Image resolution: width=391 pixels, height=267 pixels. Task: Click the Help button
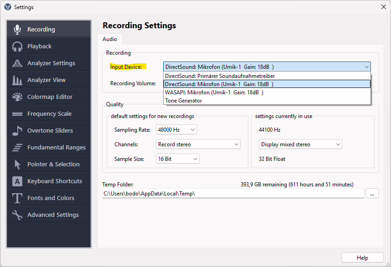pyautogui.click(x=362, y=257)
